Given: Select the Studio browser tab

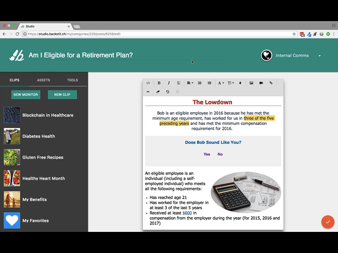Looking at the screenshot, I should pyautogui.click(x=44, y=26).
